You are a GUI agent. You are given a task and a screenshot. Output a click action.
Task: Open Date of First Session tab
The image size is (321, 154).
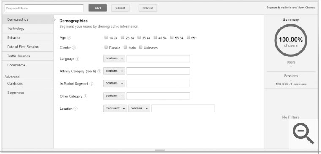(27, 47)
